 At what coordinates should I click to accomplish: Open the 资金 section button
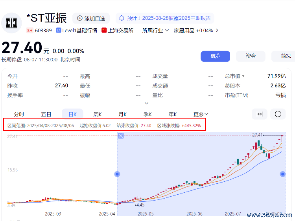click(251, 56)
